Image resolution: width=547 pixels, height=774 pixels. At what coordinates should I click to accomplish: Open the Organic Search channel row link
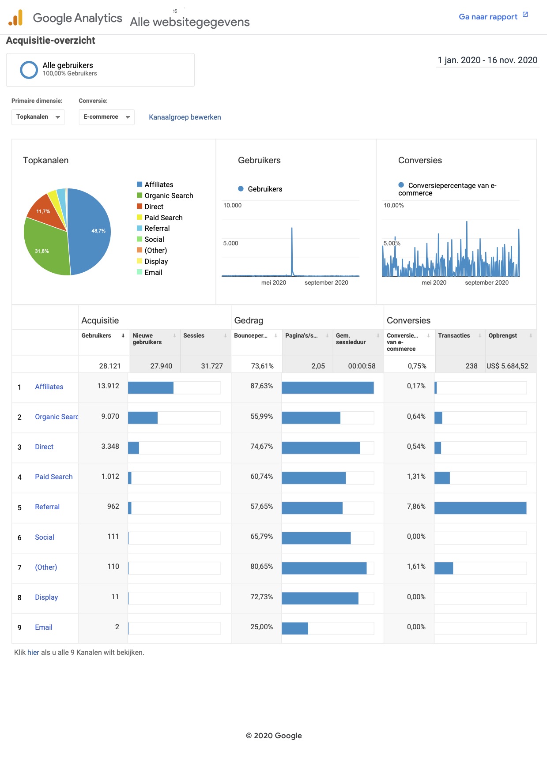(x=57, y=417)
